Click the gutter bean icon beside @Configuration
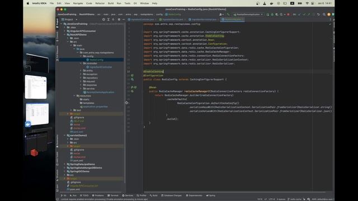This screenshot has width=358, height=201. 132,75
